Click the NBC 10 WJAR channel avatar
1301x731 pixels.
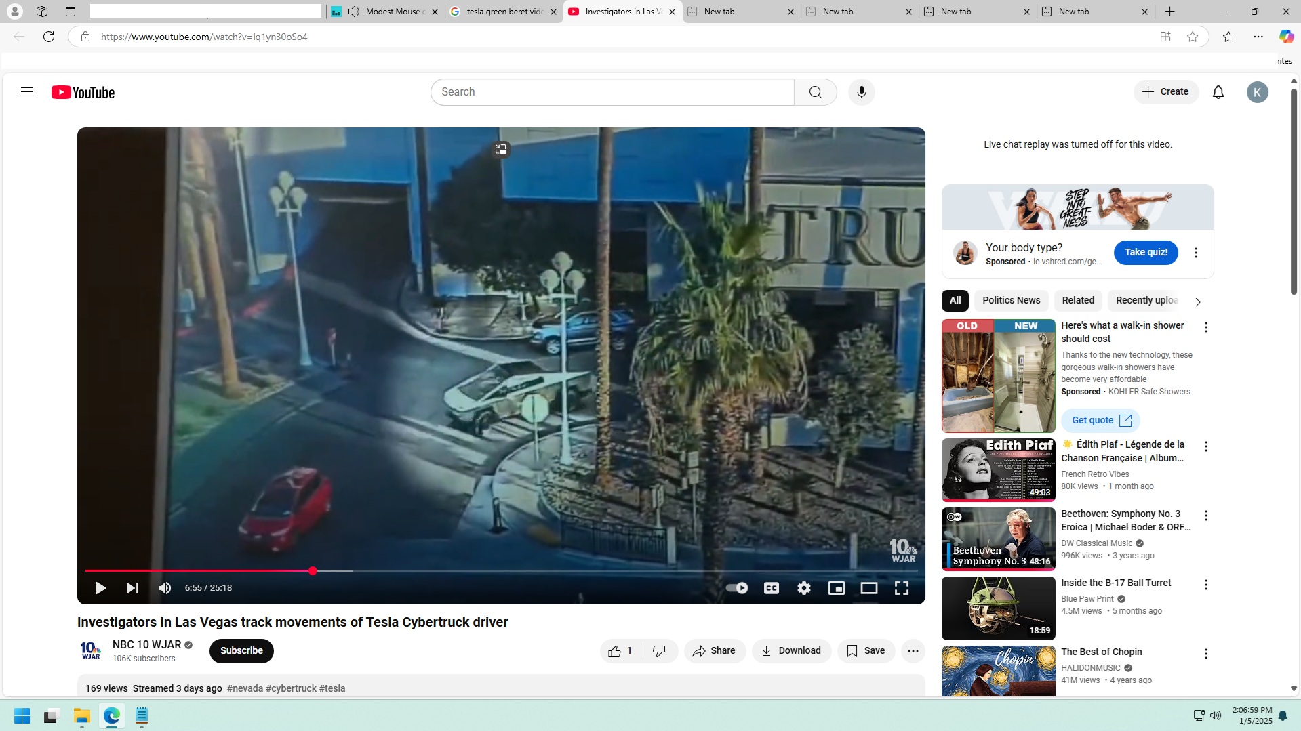[x=91, y=651]
